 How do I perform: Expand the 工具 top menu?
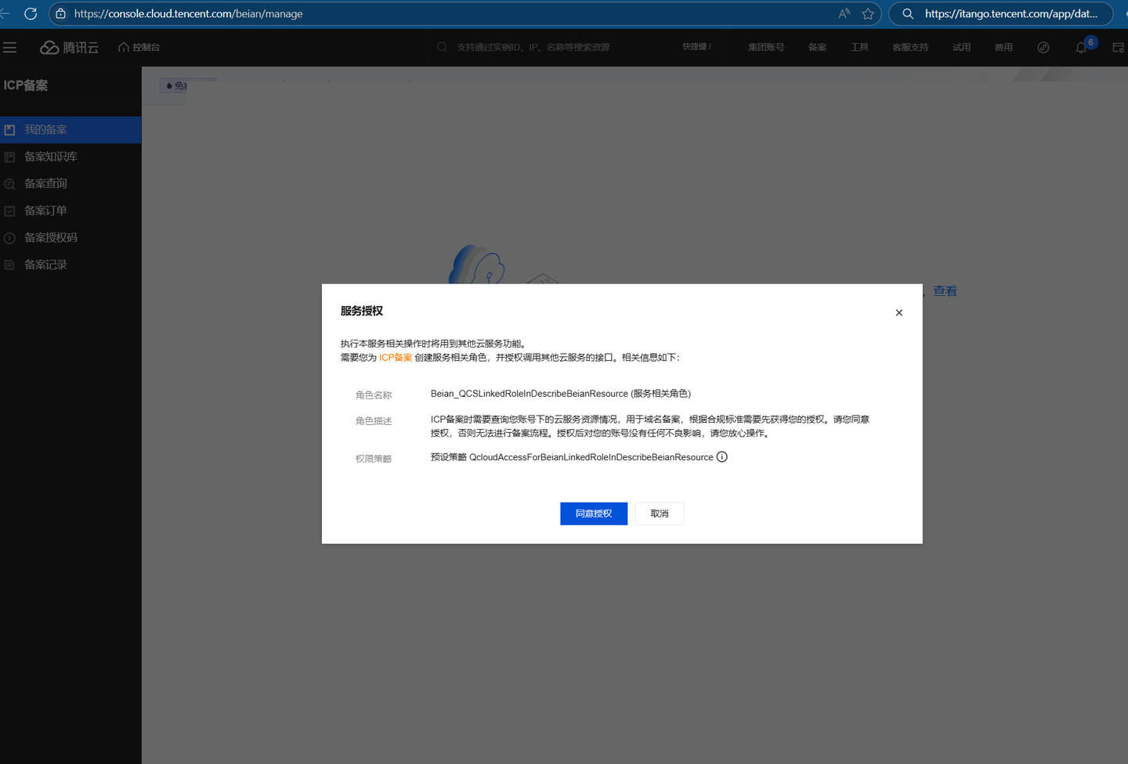coord(859,48)
